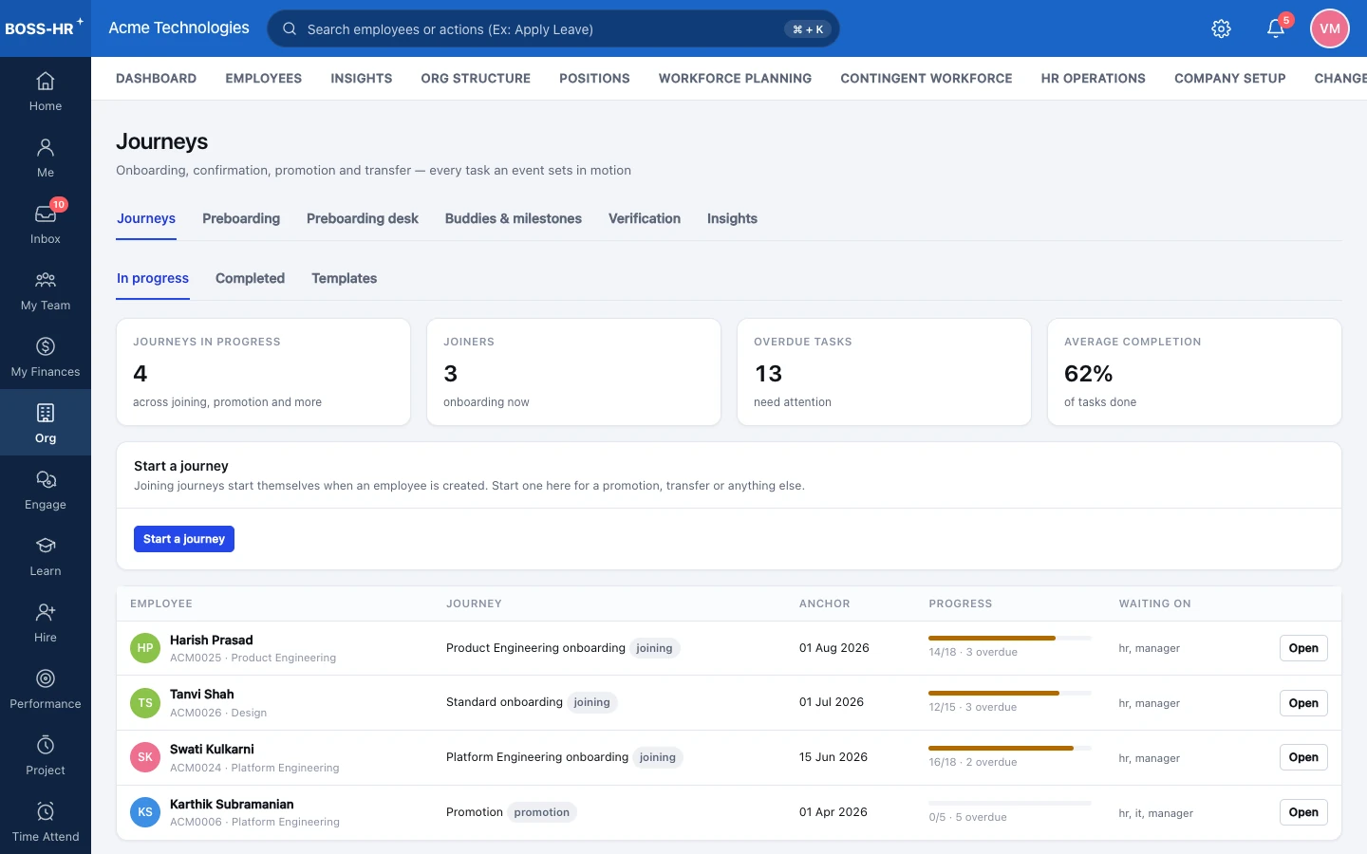Viewport: 1367px width, 854px height.
Task: Click Harish Prasad's progress bar
Action: point(1010,638)
